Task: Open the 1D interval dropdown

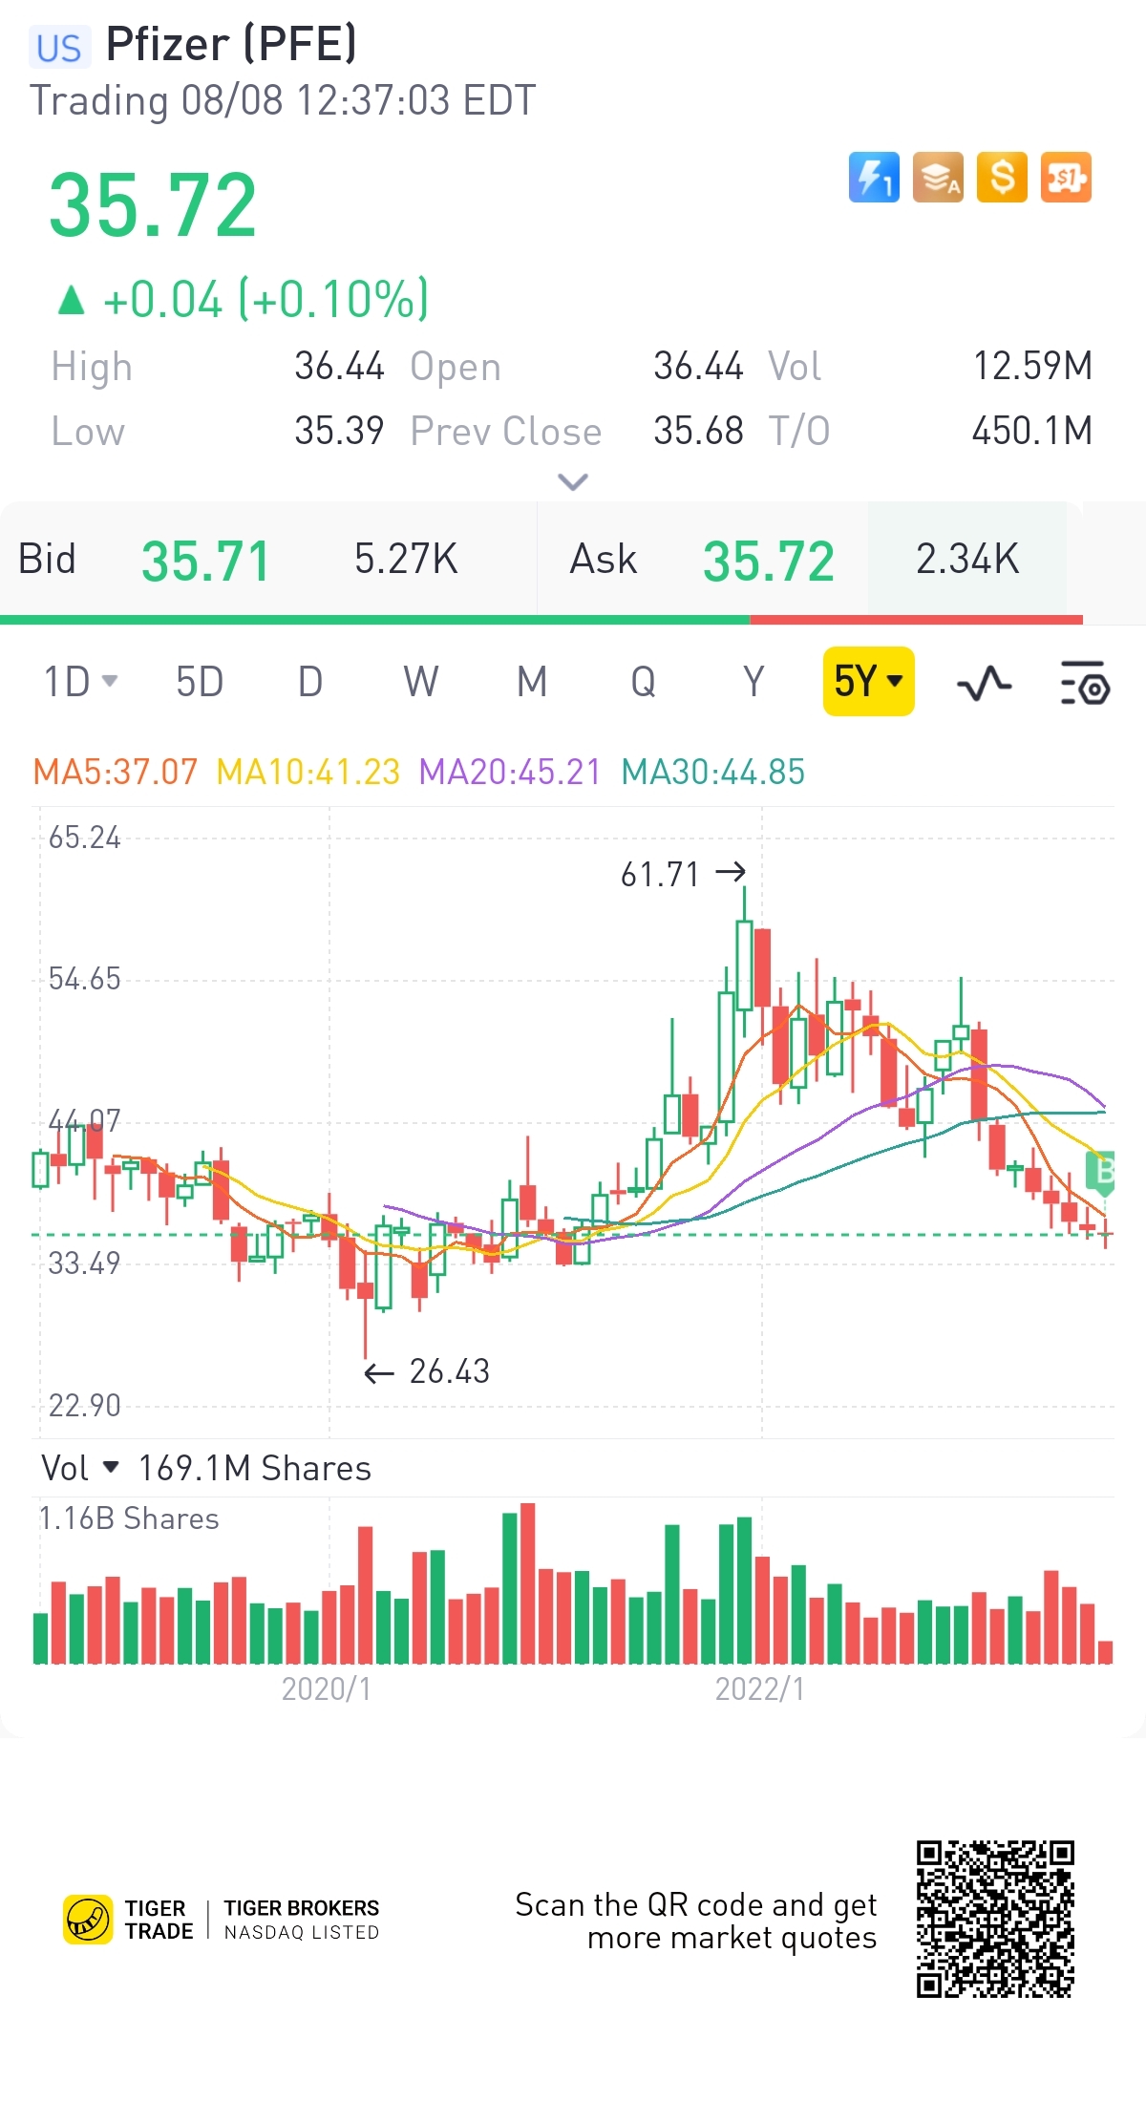Action: pyautogui.click(x=80, y=682)
